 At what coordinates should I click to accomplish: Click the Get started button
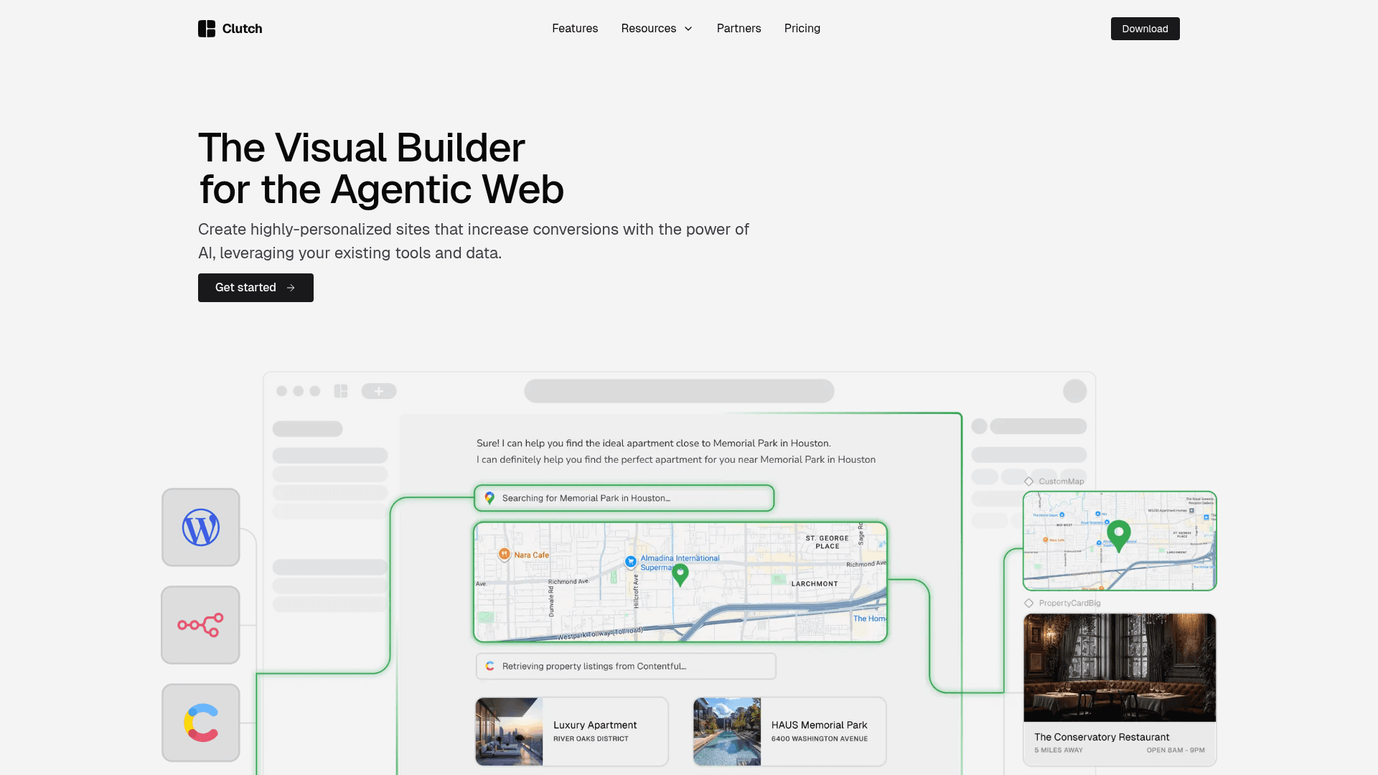pos(256,288)
